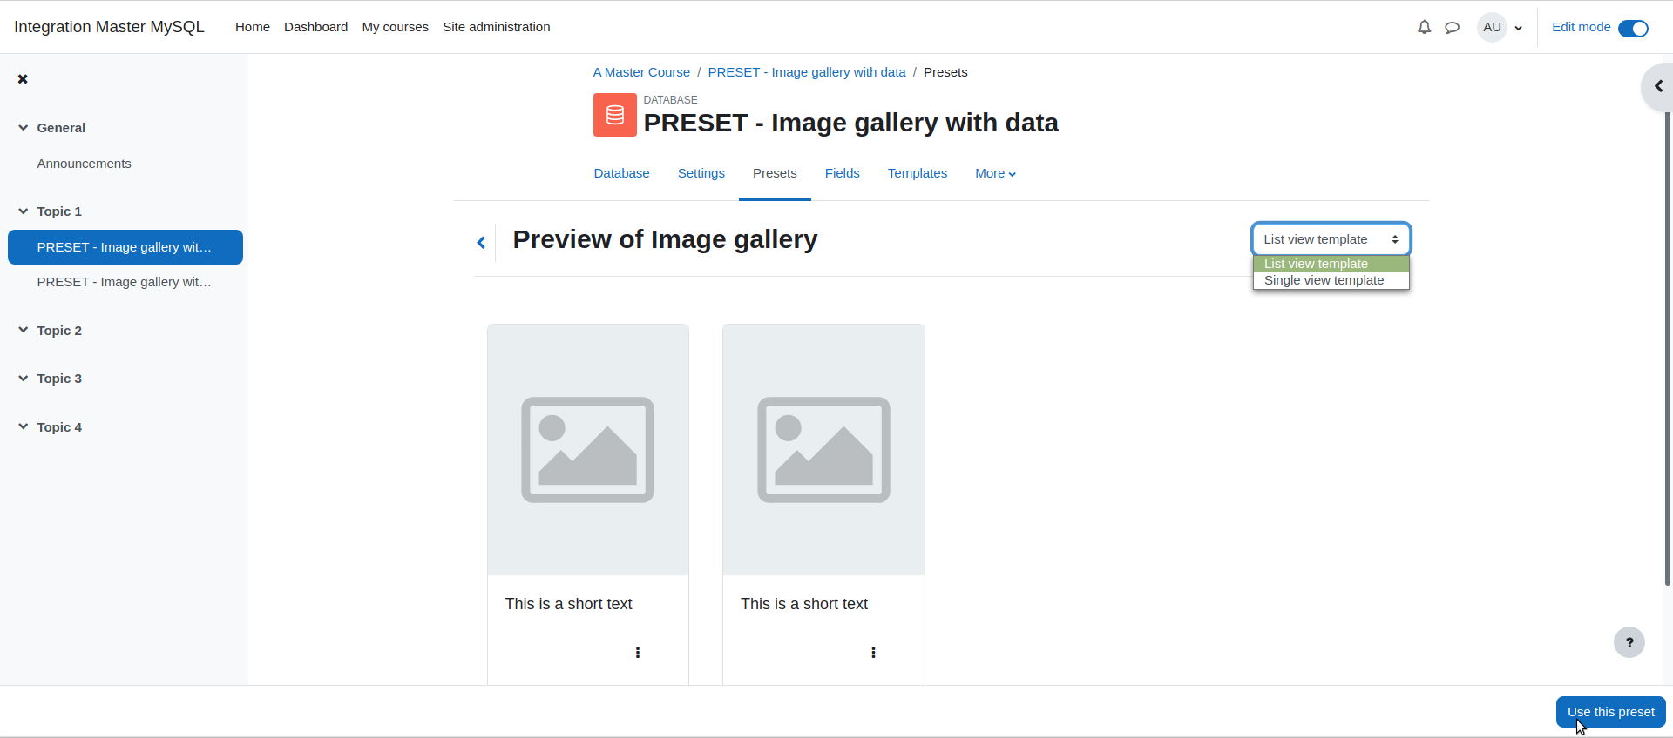Click the red database activity icon
The width and height of the screenshot is (1673, 738).
coord(615,115)
